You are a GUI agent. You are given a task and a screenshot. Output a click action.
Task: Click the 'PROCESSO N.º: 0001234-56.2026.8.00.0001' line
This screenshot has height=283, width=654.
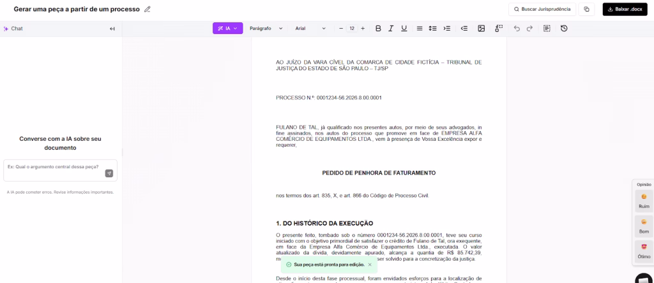click(x=329, y=98)
